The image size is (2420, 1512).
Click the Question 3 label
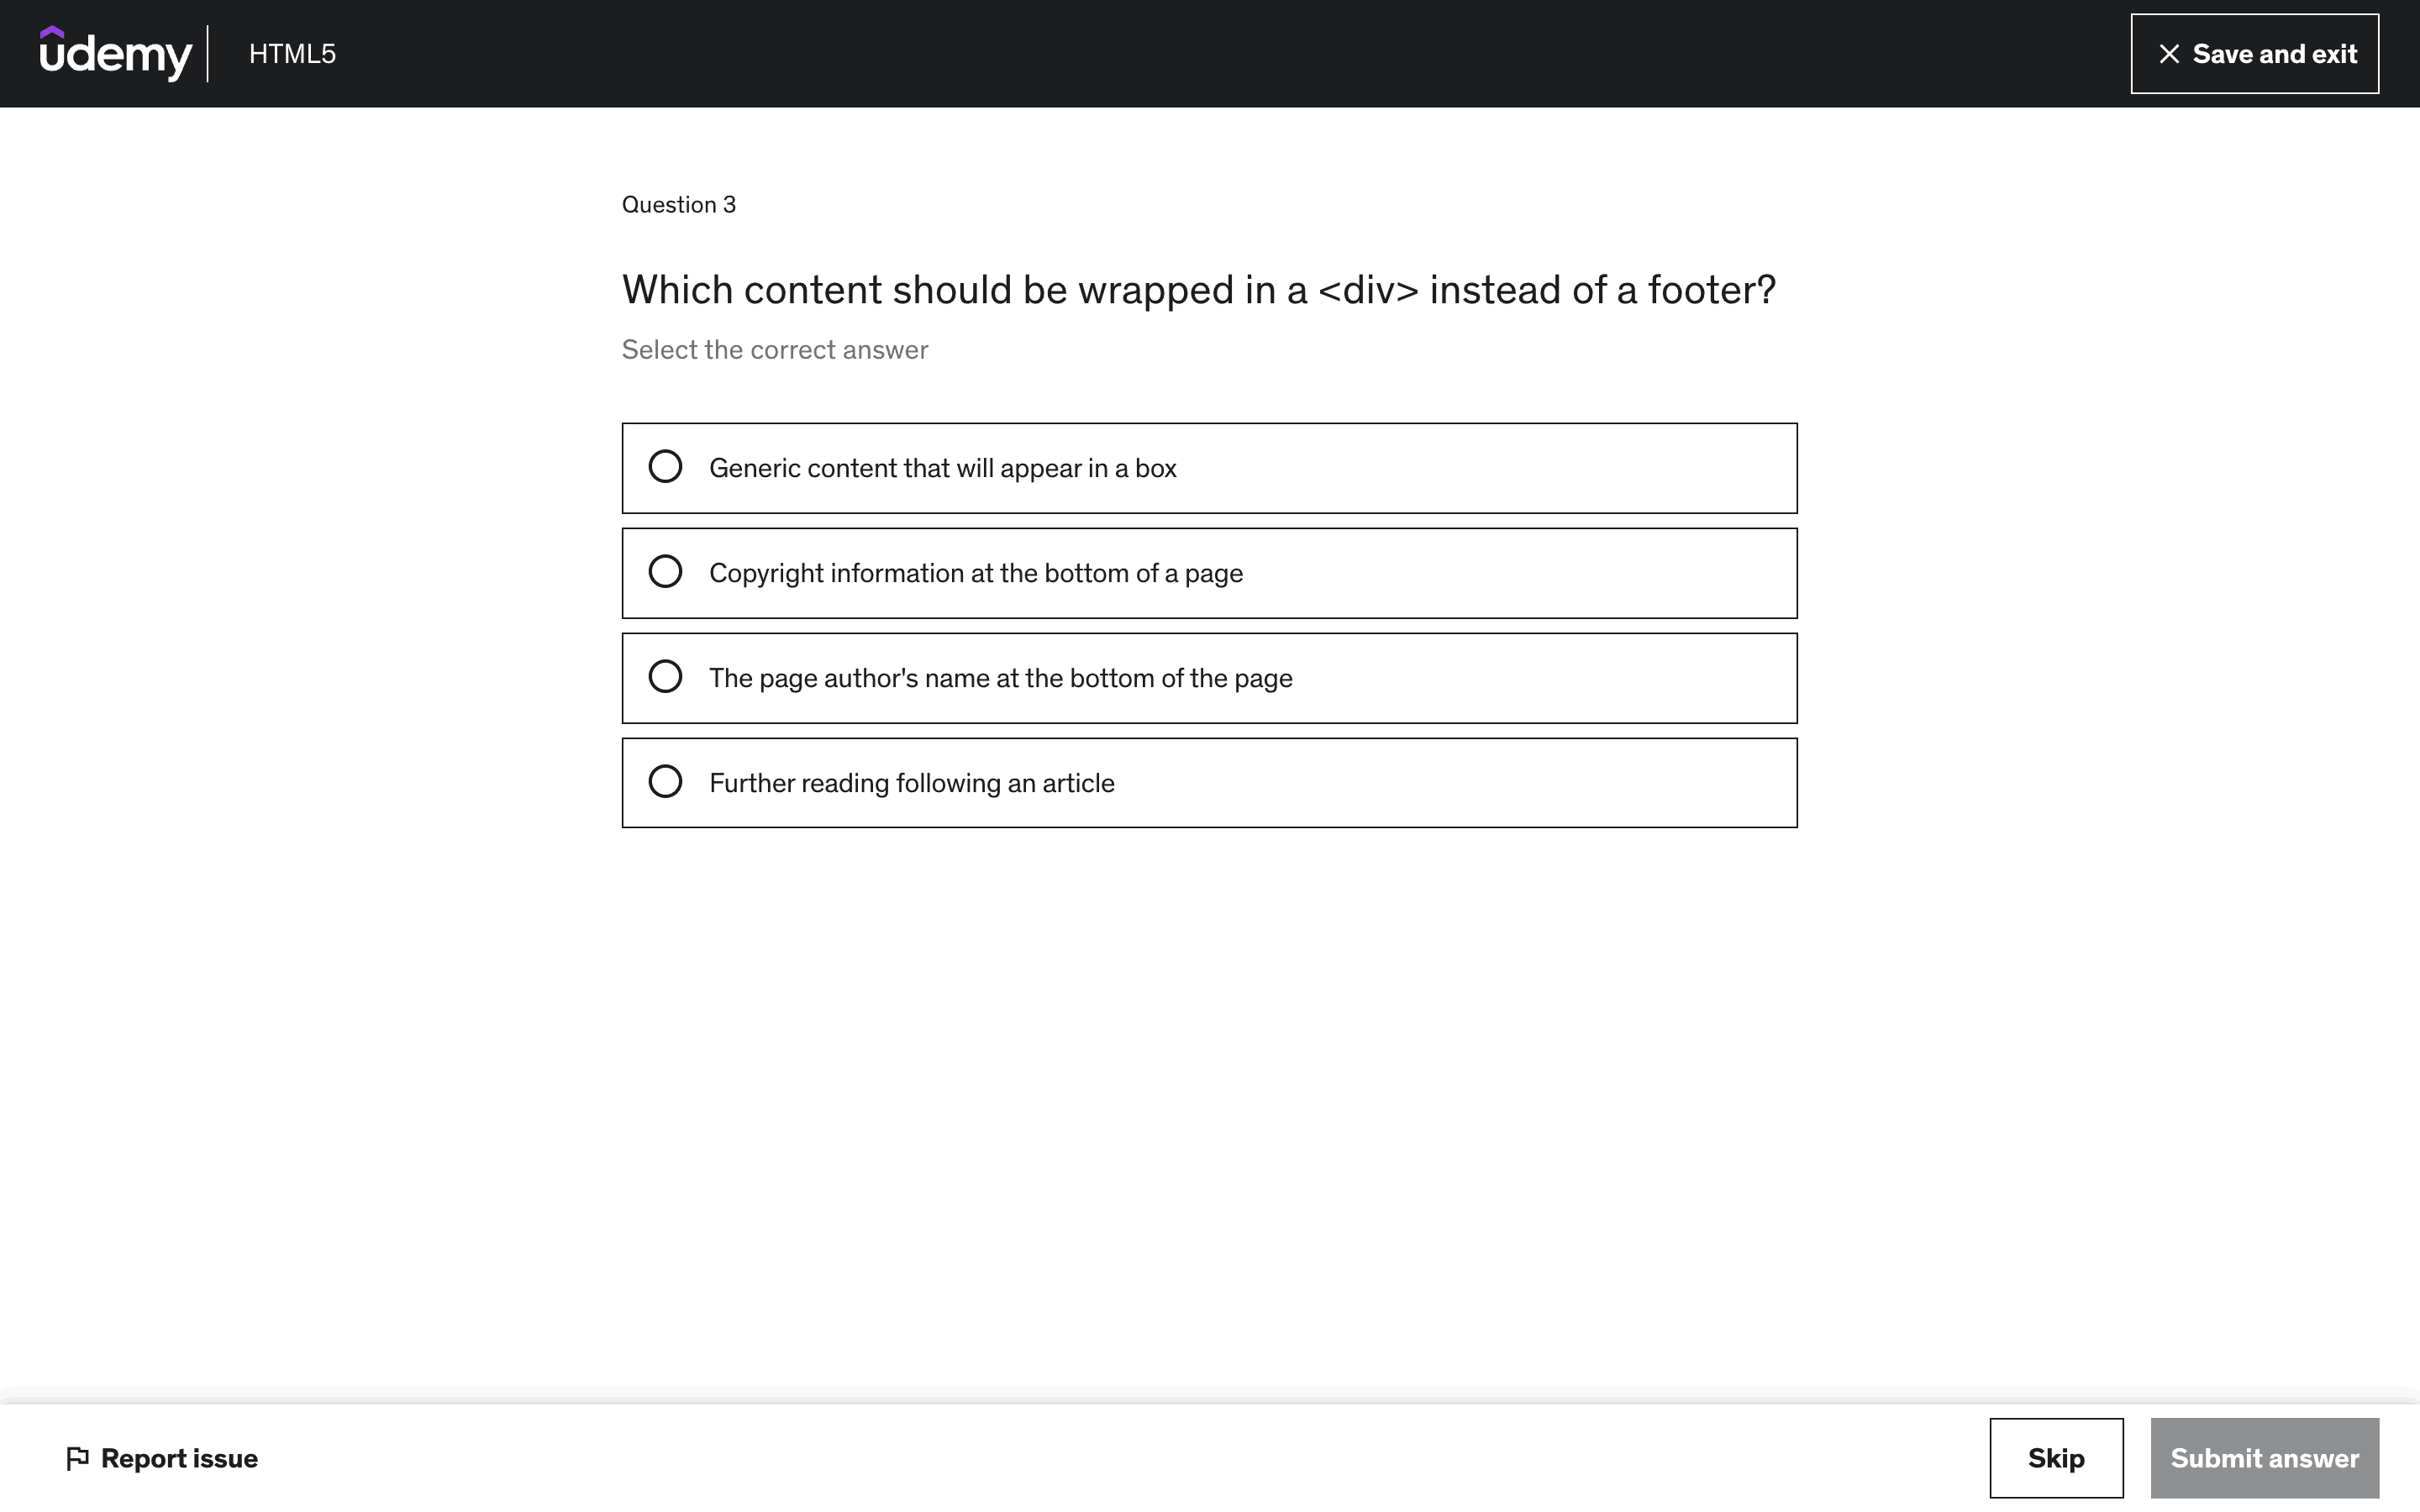click(678, 205)
